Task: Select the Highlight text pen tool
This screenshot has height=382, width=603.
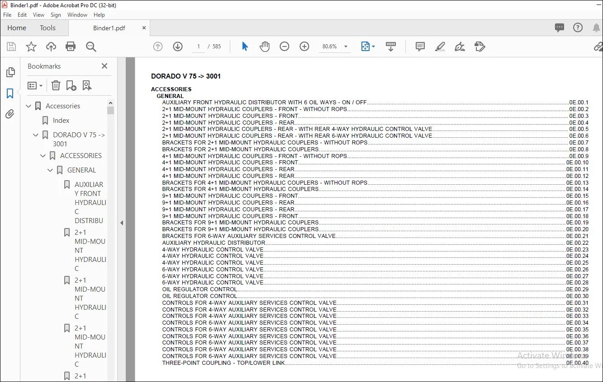Action: click(x=440, y=47)
